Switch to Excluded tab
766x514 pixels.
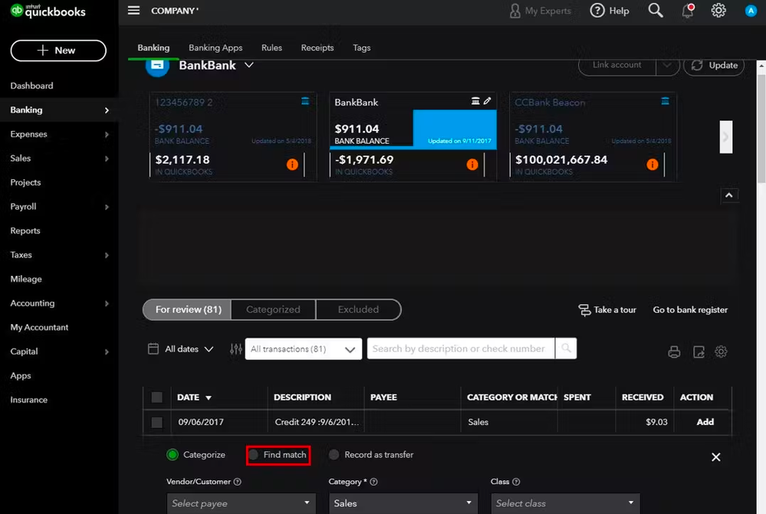coord(358,309)
